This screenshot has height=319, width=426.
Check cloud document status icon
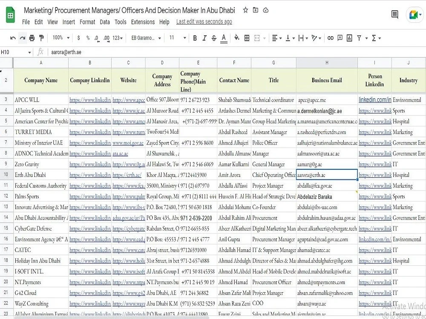pos(265,10)
